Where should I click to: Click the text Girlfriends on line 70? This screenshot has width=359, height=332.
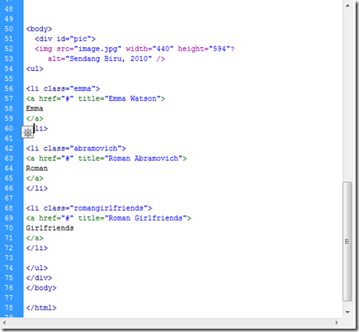click(50, 228)
